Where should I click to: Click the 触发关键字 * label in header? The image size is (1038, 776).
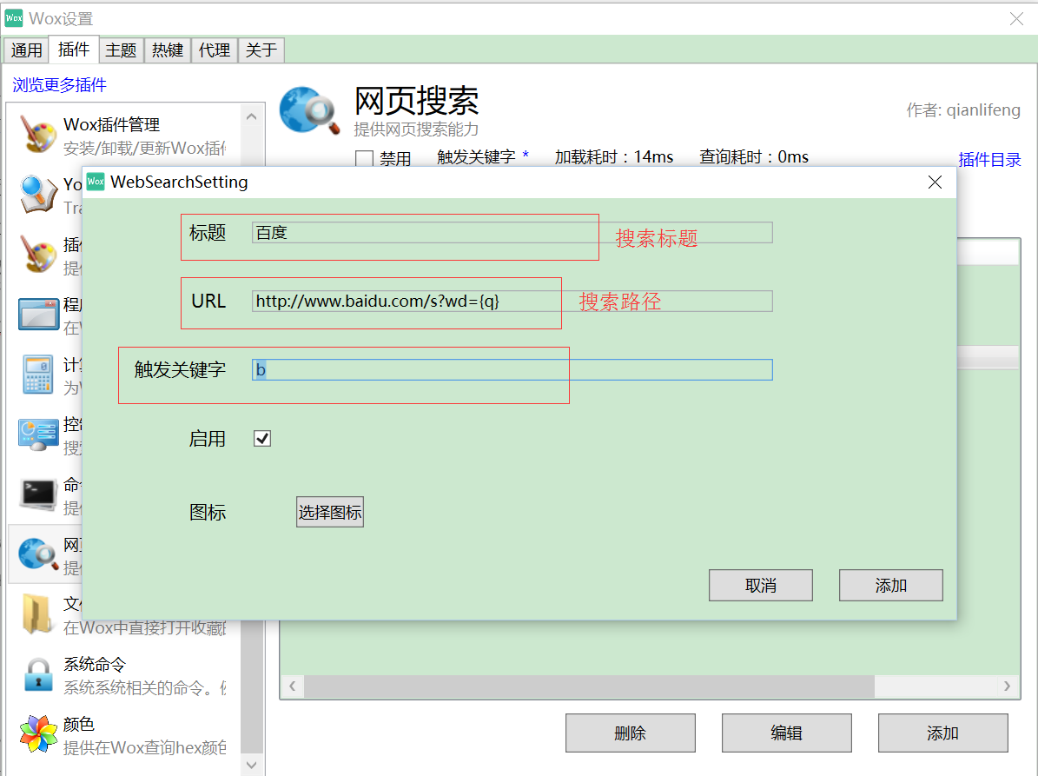point(483,157)
